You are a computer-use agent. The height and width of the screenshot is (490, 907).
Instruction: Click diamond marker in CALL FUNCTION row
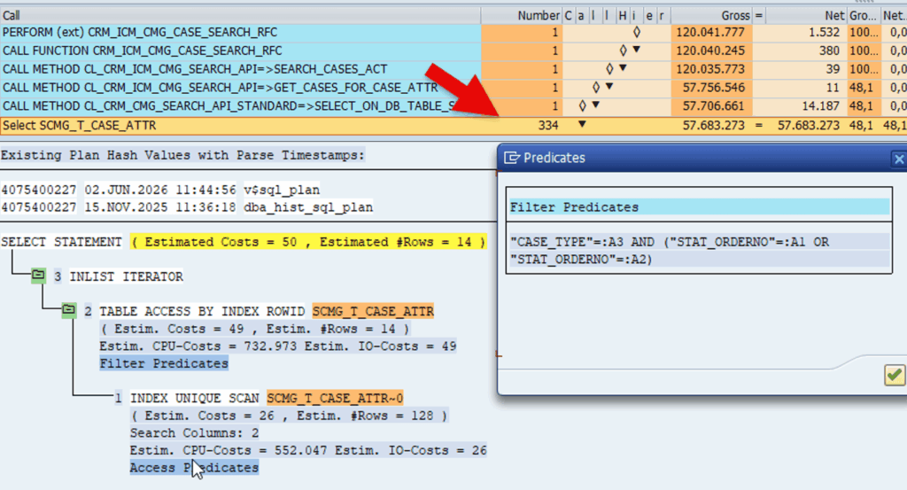click(623, 51)
